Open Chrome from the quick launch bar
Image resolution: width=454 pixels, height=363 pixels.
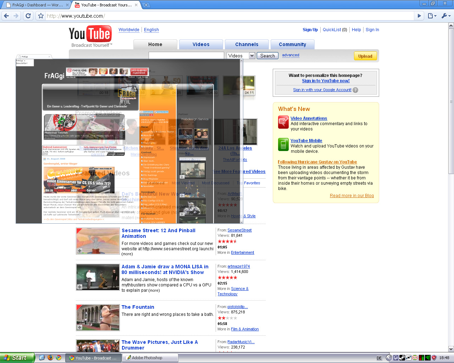(x=59, y=358)
